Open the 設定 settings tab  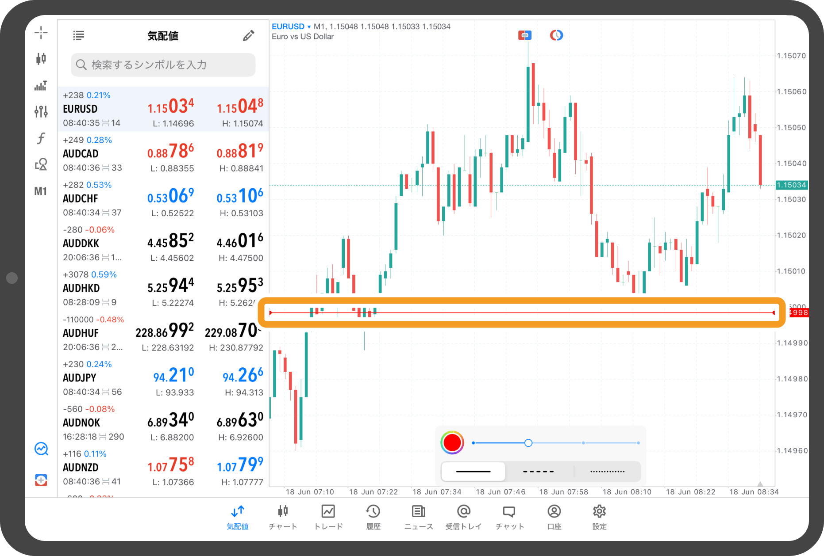599,518
